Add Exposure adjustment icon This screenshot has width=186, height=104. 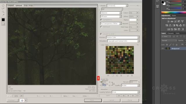pos(179,21)
